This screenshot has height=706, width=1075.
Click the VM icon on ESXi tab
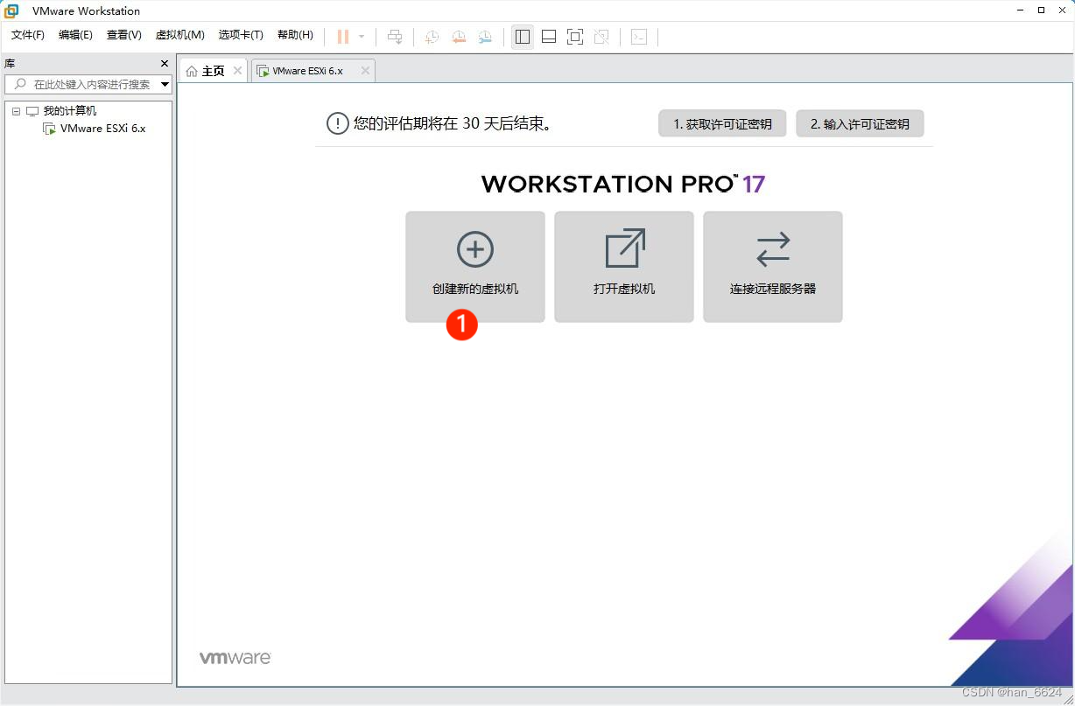coord(263,71)
